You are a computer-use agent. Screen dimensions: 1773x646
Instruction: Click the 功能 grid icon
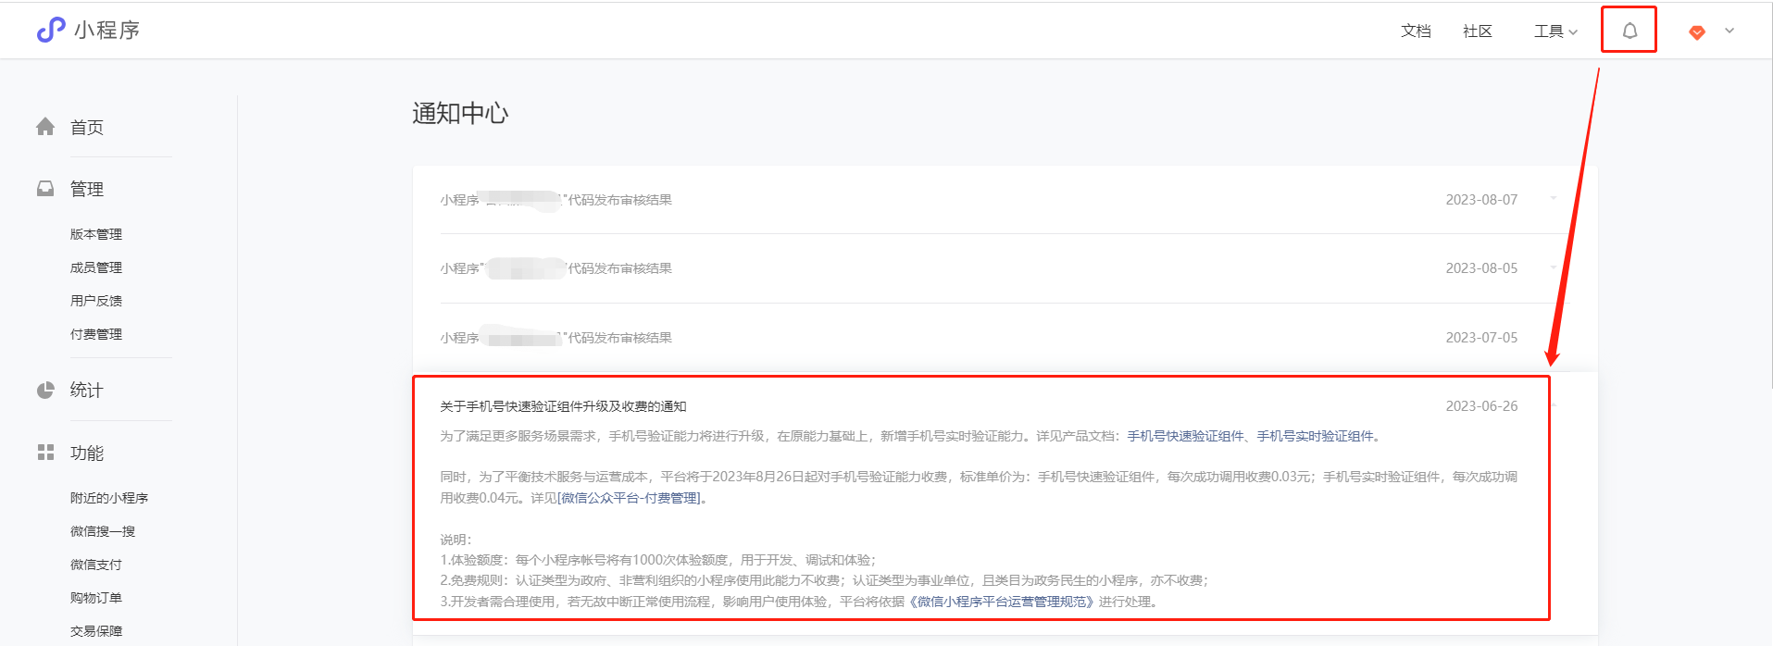[45, 453]
